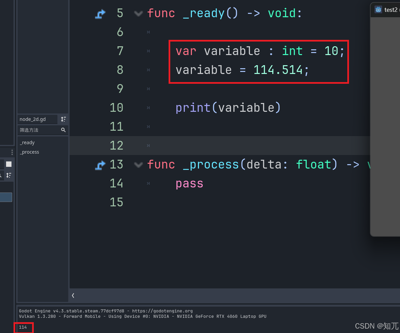Screen dimensions: 400x333
Task: Click the magnifier icon in the method filter box
Action: click(64, 130)
